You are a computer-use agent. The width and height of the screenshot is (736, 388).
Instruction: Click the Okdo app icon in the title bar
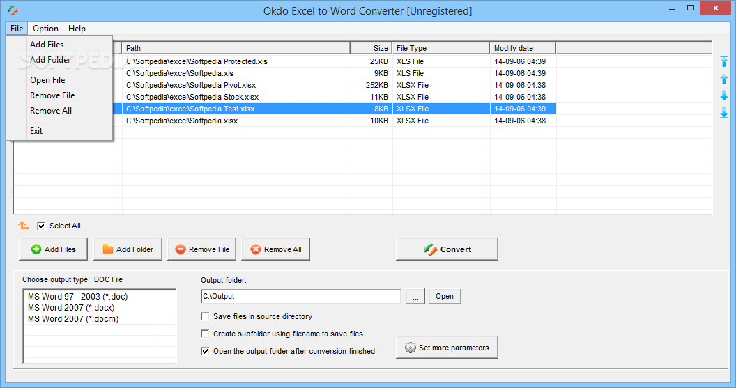click(x=13, y=10)
